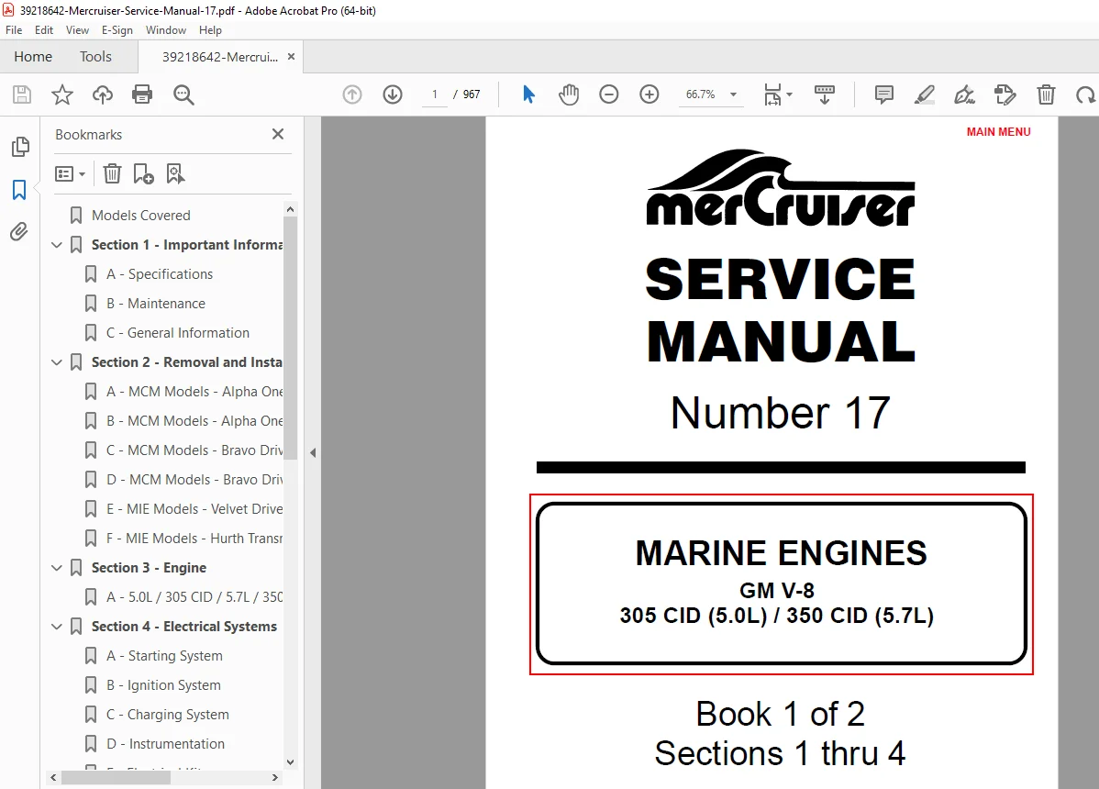The width and height of the screenshot is (1099, 789).
Task: Open C - General Information bookmark
Action: tap(177, 333)
